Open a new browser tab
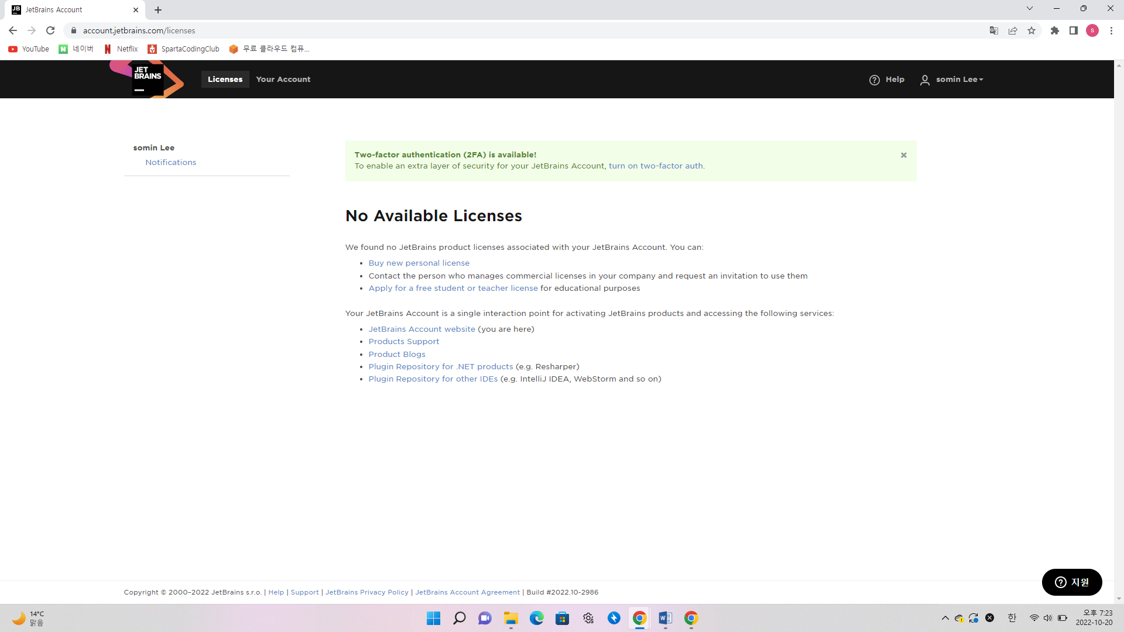The image size is (1124, 632). pos(158,10)
